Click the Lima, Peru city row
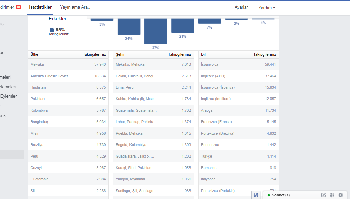 pyautogui.click(x=153, y=87)
